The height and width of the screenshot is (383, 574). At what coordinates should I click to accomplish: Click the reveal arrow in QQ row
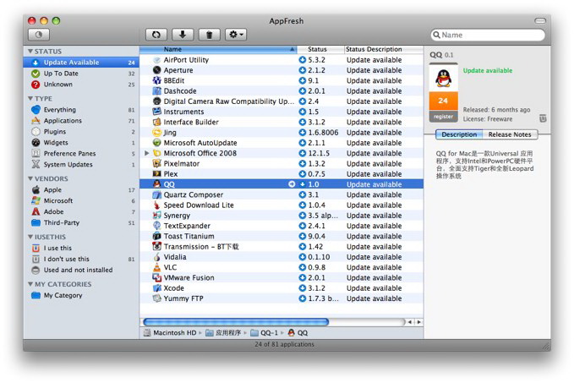[x=292, y=184]
